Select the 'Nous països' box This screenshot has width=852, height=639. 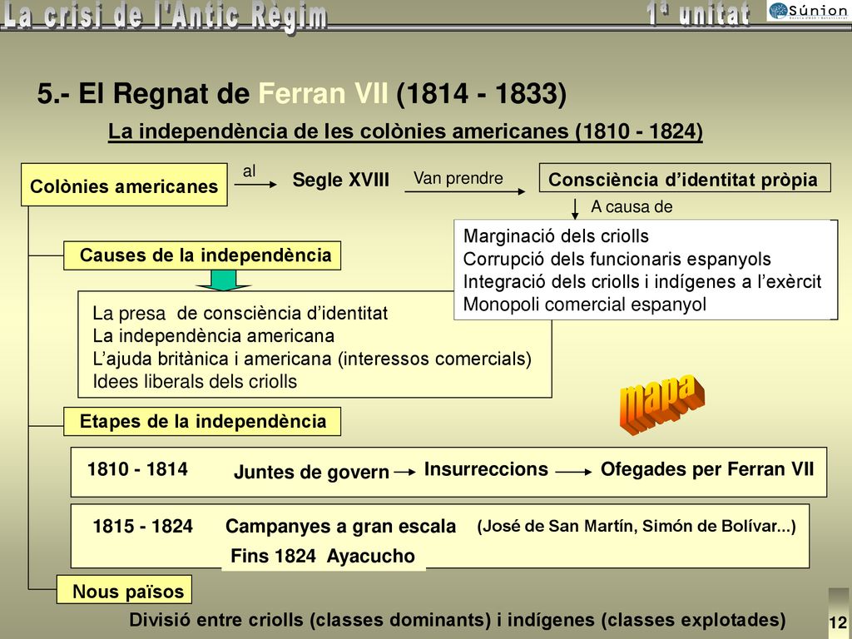125,590
